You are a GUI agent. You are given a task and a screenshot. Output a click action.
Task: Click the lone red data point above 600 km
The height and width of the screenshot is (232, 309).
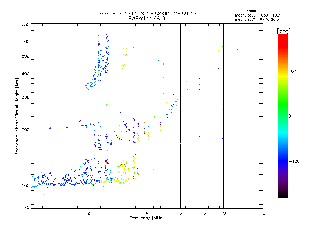(x=218, y=40)
